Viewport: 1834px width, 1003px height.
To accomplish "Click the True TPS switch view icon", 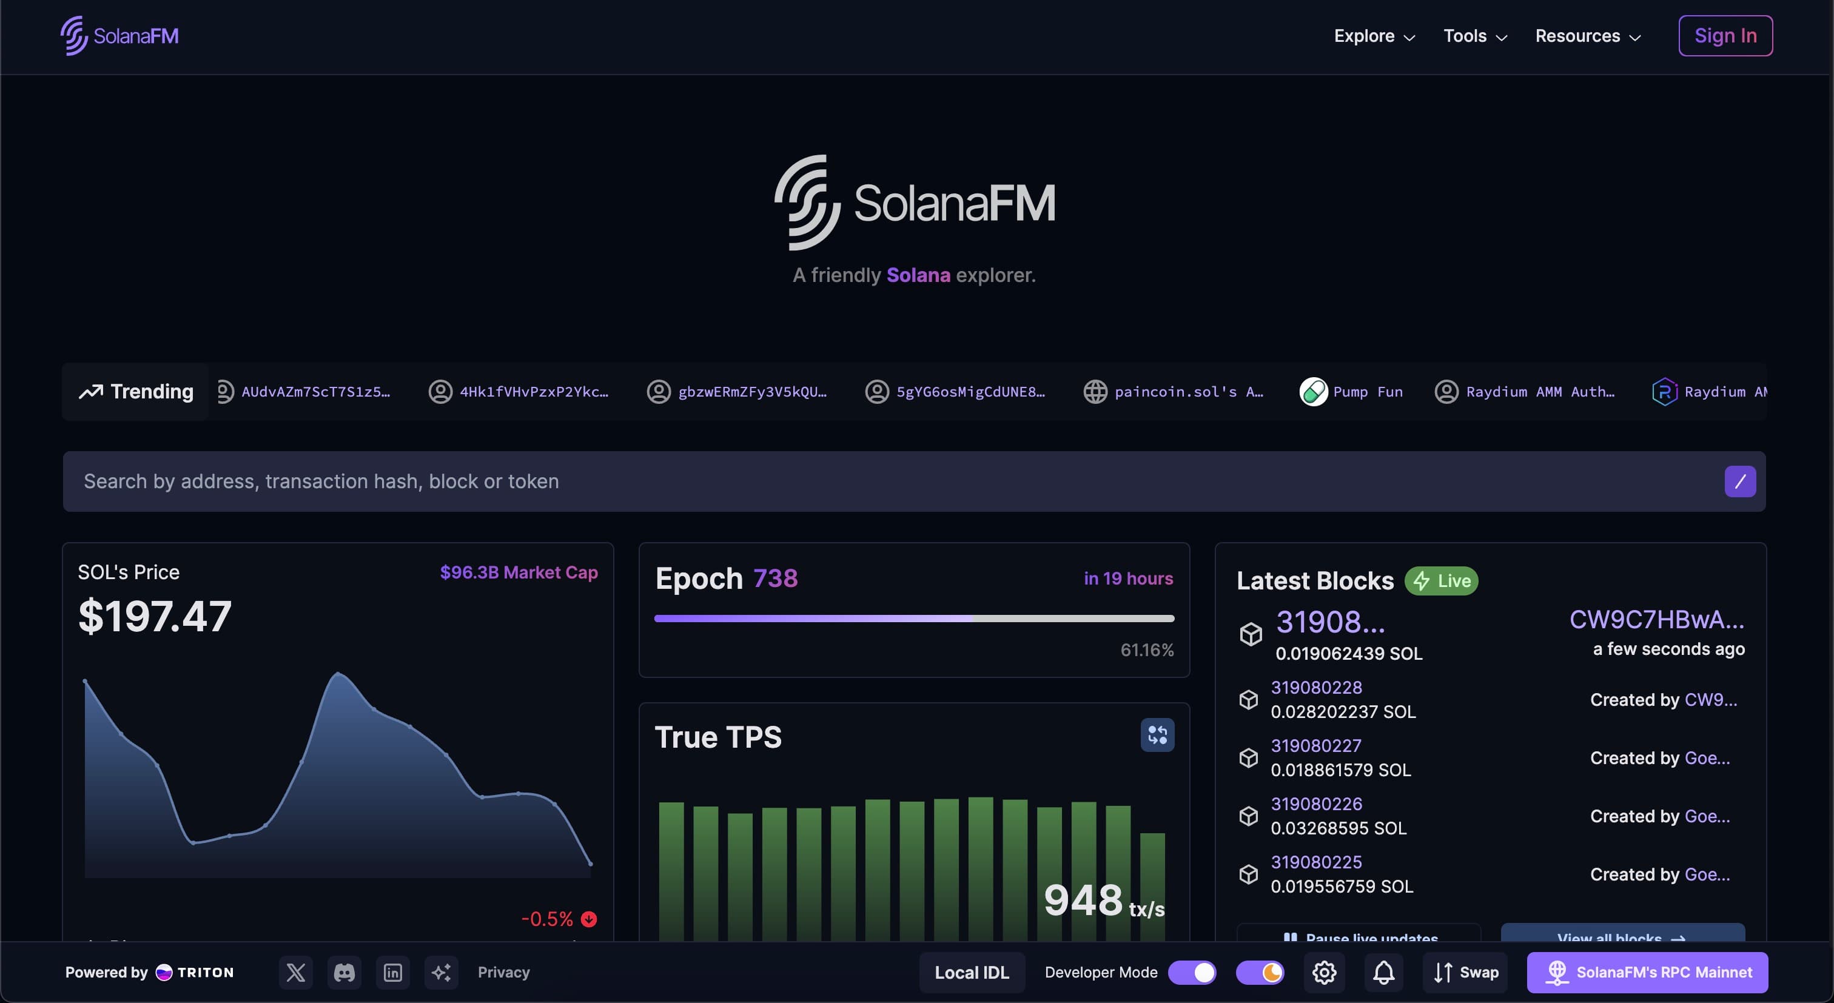I will [1157, 734].
